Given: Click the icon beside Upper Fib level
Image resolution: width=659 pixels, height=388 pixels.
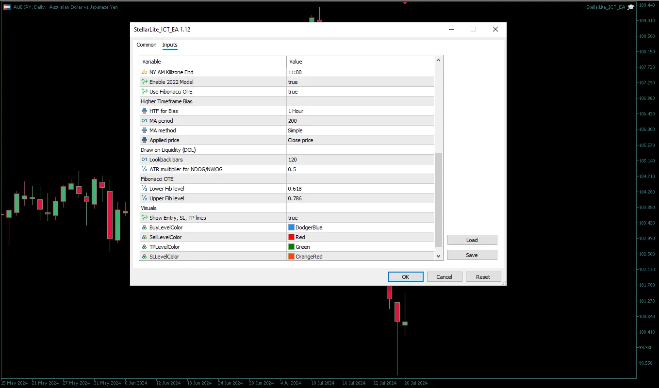Looking at the screenshot, I should click(x=144, y=198).
